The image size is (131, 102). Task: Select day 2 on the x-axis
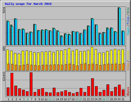(x=12, y=99)
